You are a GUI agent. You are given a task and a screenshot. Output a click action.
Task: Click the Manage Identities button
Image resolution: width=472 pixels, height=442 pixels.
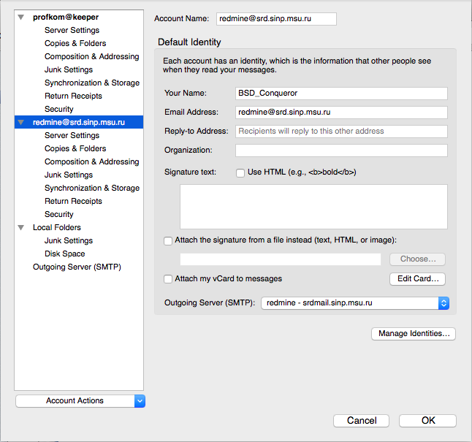[x=414, y=334]
